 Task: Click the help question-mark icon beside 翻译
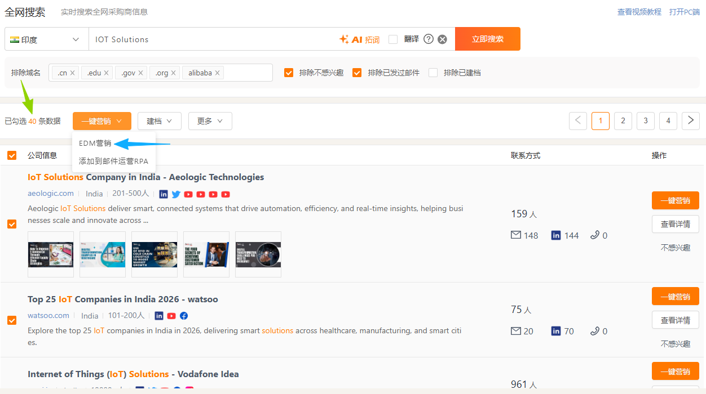(x=429, y=39)
